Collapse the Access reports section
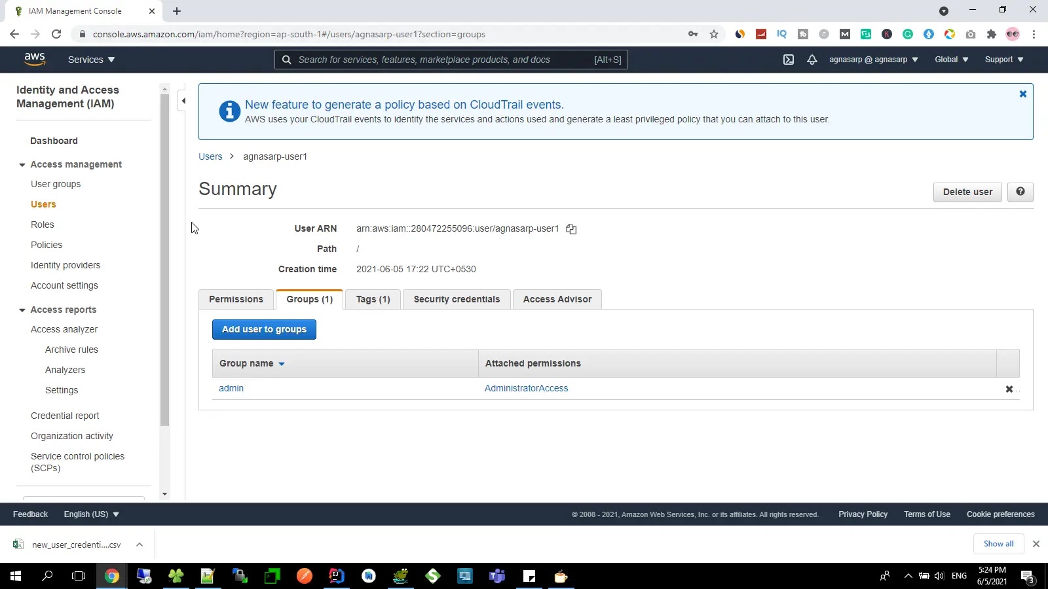1048x589 pixels. [x=22, y=310]
